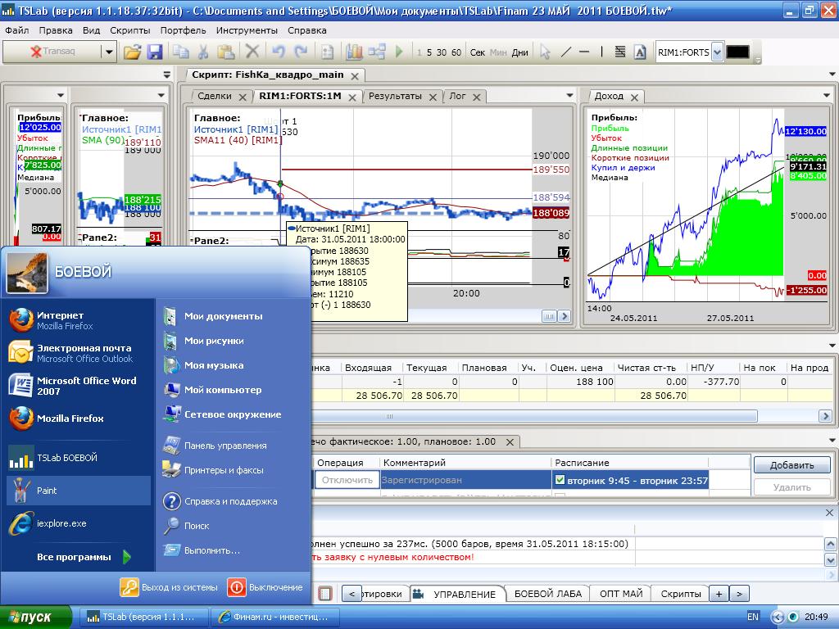This screenshot has height=629, width=839.
Task: Select the text annotation 'A' tool
Action: (638, 52)
